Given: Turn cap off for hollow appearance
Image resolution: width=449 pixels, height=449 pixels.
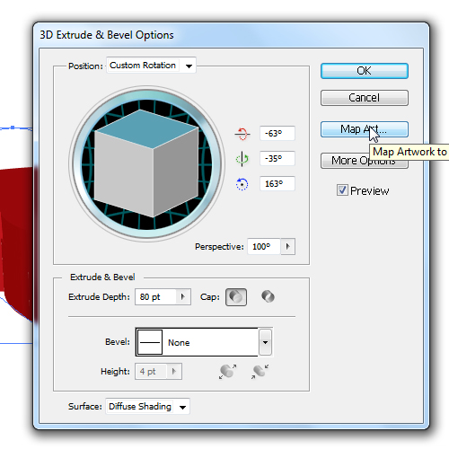Looking at the screenshot, I should [x=268, y=296].
